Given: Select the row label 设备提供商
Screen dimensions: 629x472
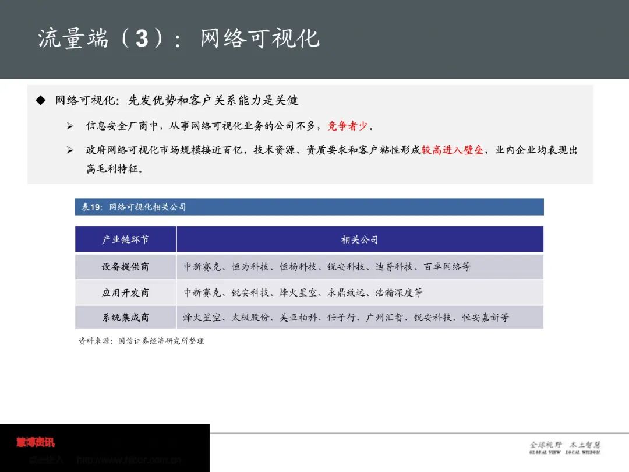Looking at the screenshot, I should coord(126,266).
